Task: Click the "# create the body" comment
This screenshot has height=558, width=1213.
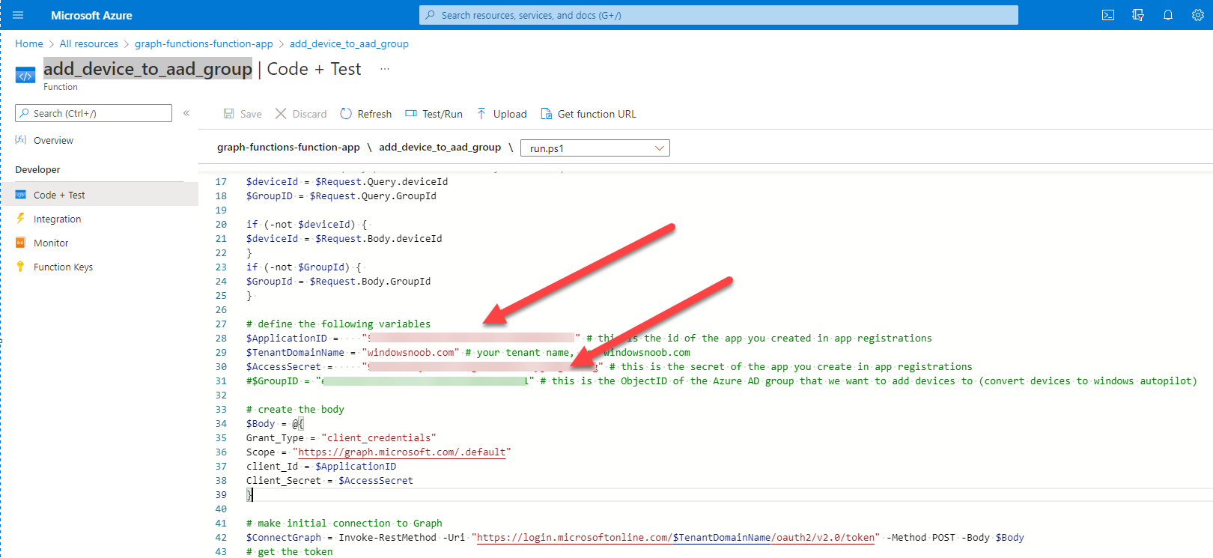Action: coord(295,409)
